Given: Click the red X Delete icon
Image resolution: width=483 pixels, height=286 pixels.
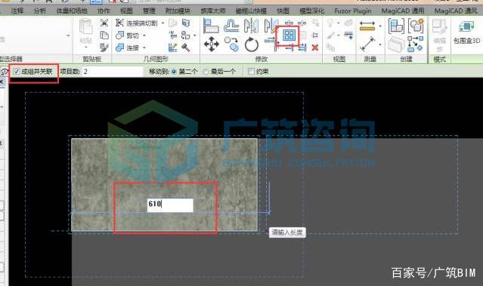Looking at the screenshot, I should click(314, 48).
